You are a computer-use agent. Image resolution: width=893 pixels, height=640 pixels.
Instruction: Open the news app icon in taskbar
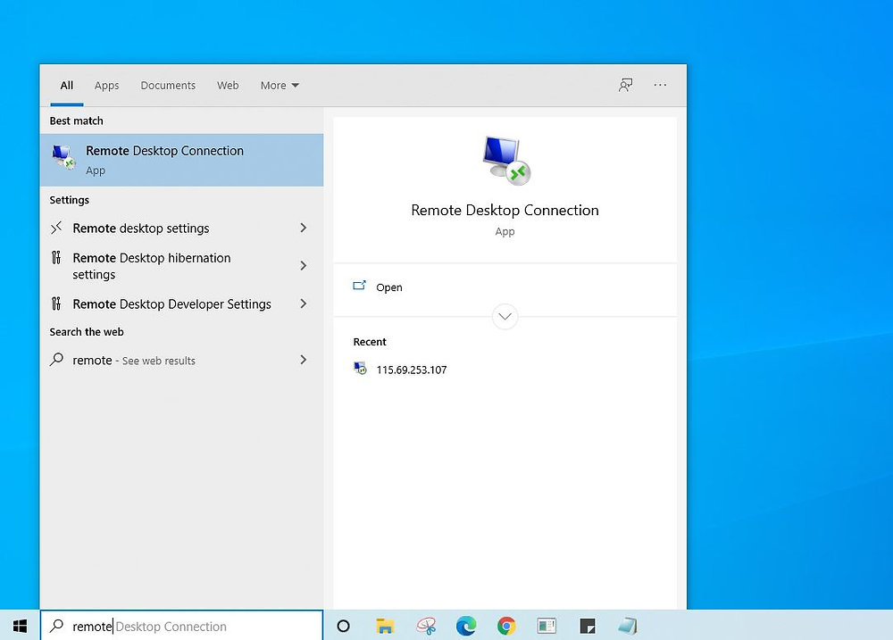tap(547, 627)
